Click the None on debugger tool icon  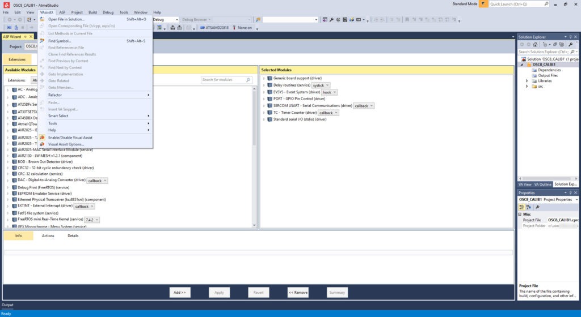(x=234, y=28)
